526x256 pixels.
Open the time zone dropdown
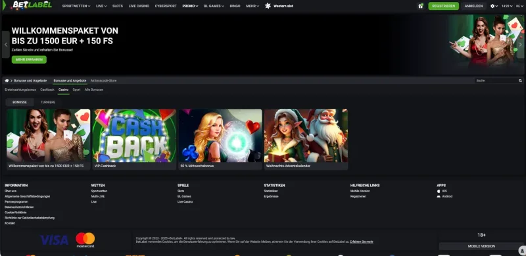(x=506, y=6)
